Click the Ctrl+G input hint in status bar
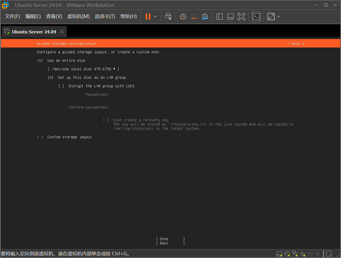Screen dimensions: 341x258 [x=65, y=254]
